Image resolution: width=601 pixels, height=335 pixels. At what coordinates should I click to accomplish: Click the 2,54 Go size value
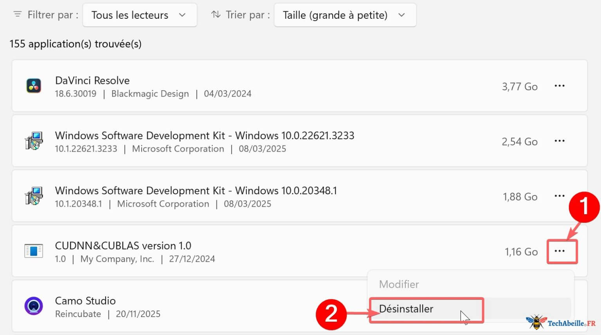tap(520, 142)
